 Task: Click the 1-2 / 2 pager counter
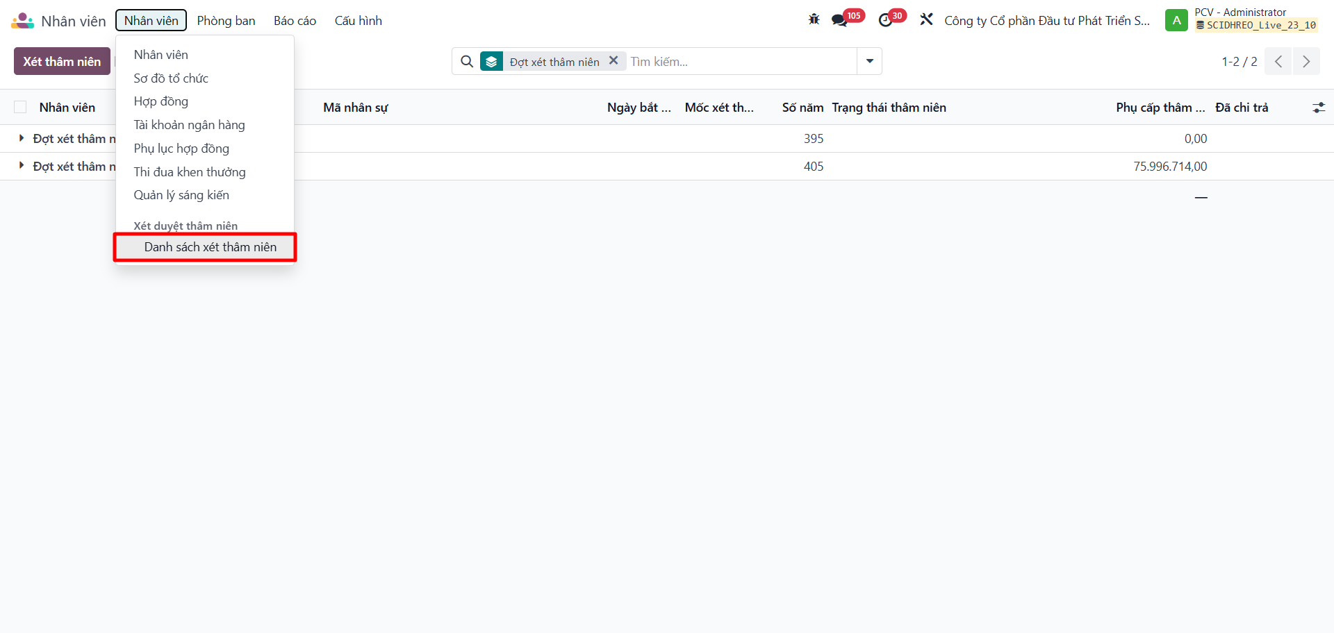tap(1240, 62)
